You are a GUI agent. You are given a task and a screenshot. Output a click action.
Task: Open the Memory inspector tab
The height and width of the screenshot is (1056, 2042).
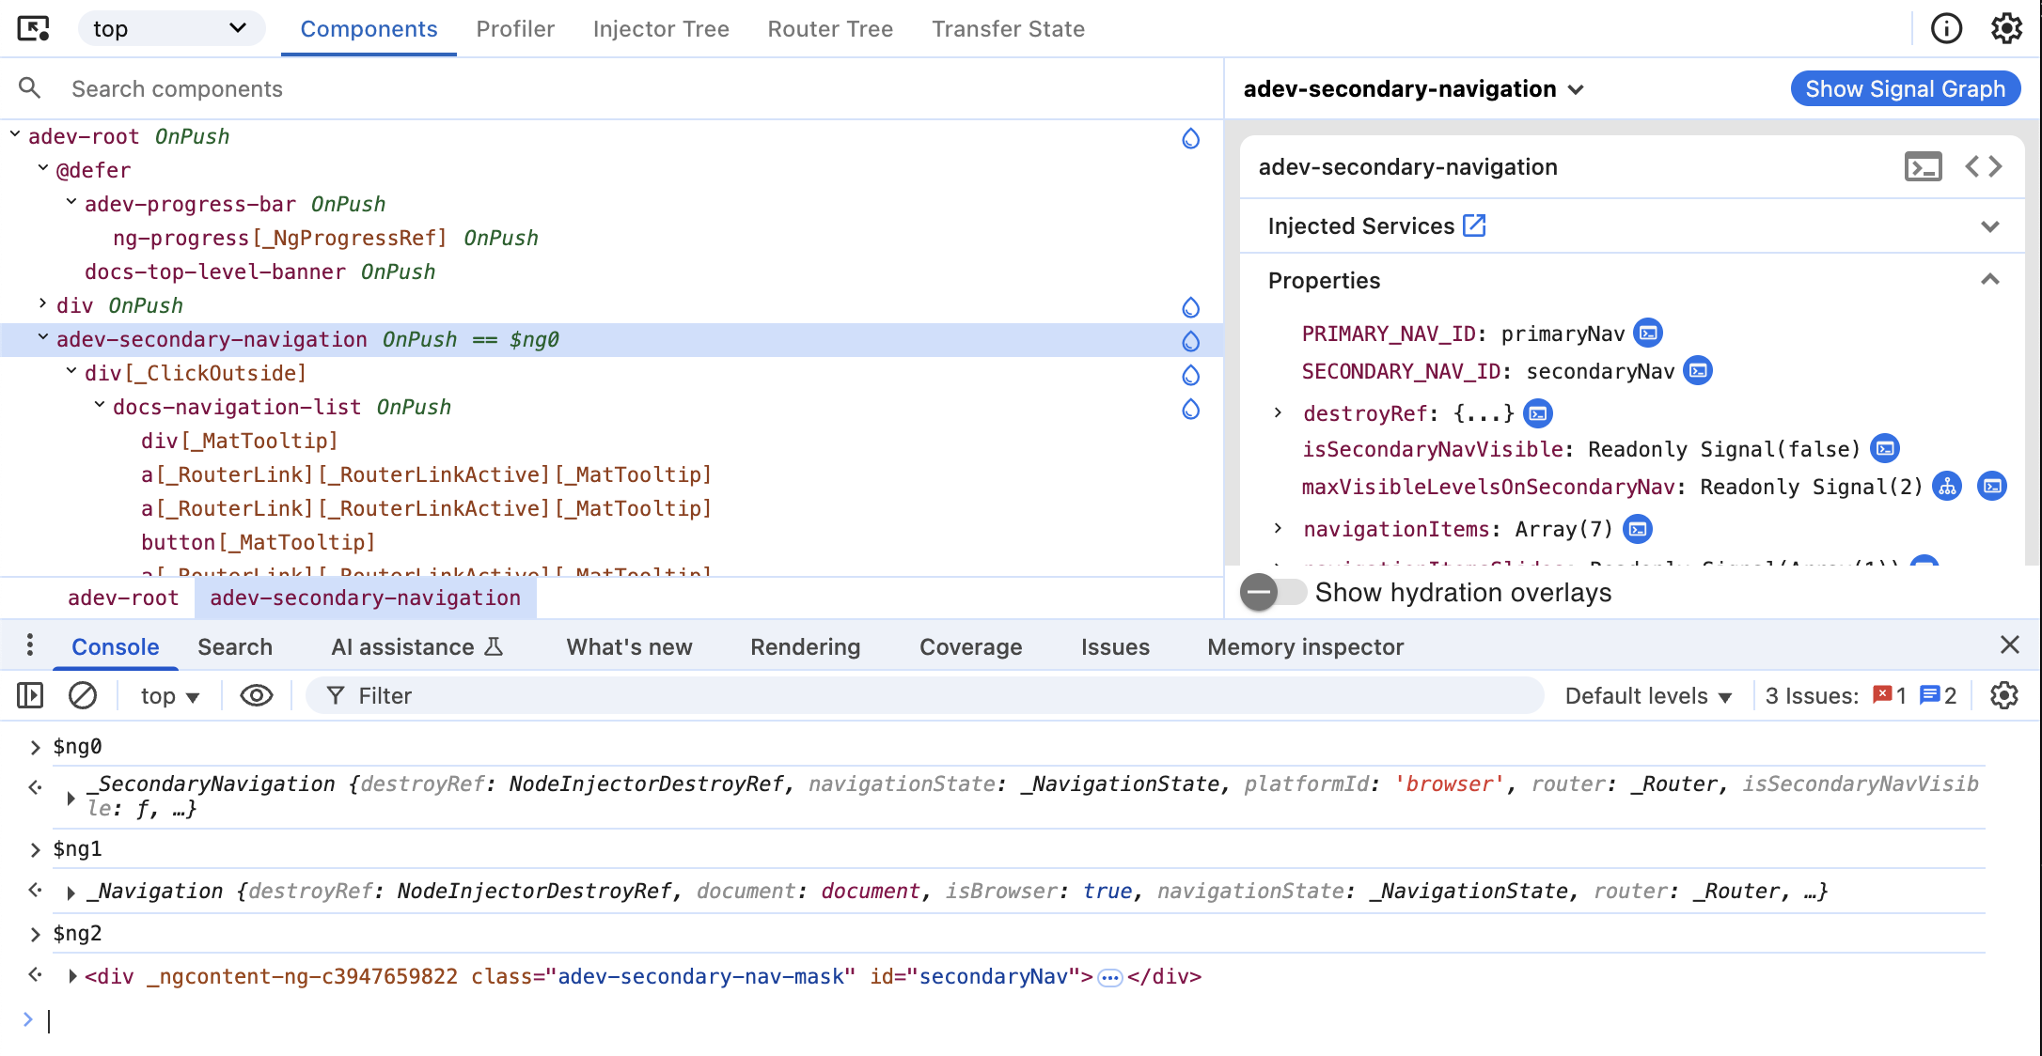click(x=1305, y=646)
